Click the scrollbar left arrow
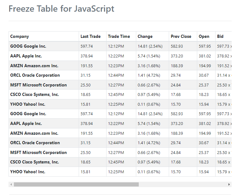The width and height of the screenshot is (244, 195). 11,185
